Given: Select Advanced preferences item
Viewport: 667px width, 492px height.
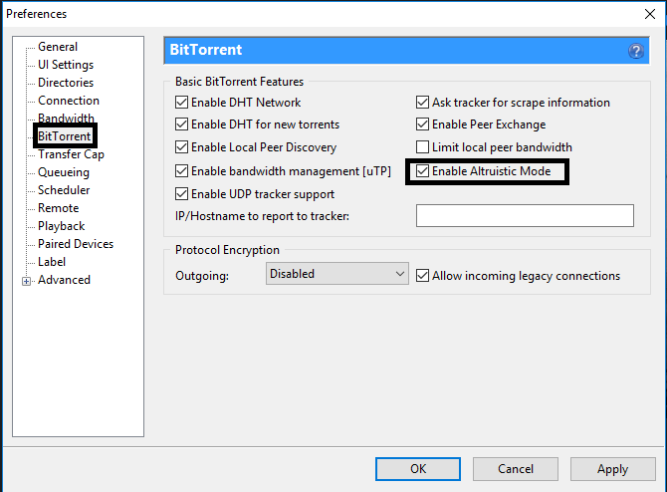Looking at the screenshot, I should [x=64, y=280].
